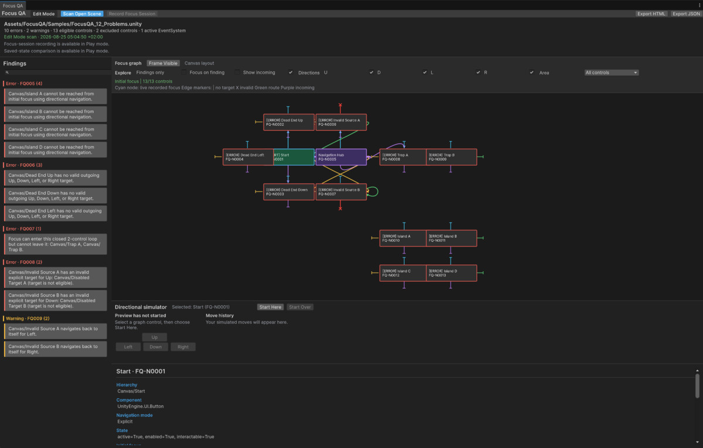
Task: Click the Canvas/Start hierarchy value
Action: [131, 391]
